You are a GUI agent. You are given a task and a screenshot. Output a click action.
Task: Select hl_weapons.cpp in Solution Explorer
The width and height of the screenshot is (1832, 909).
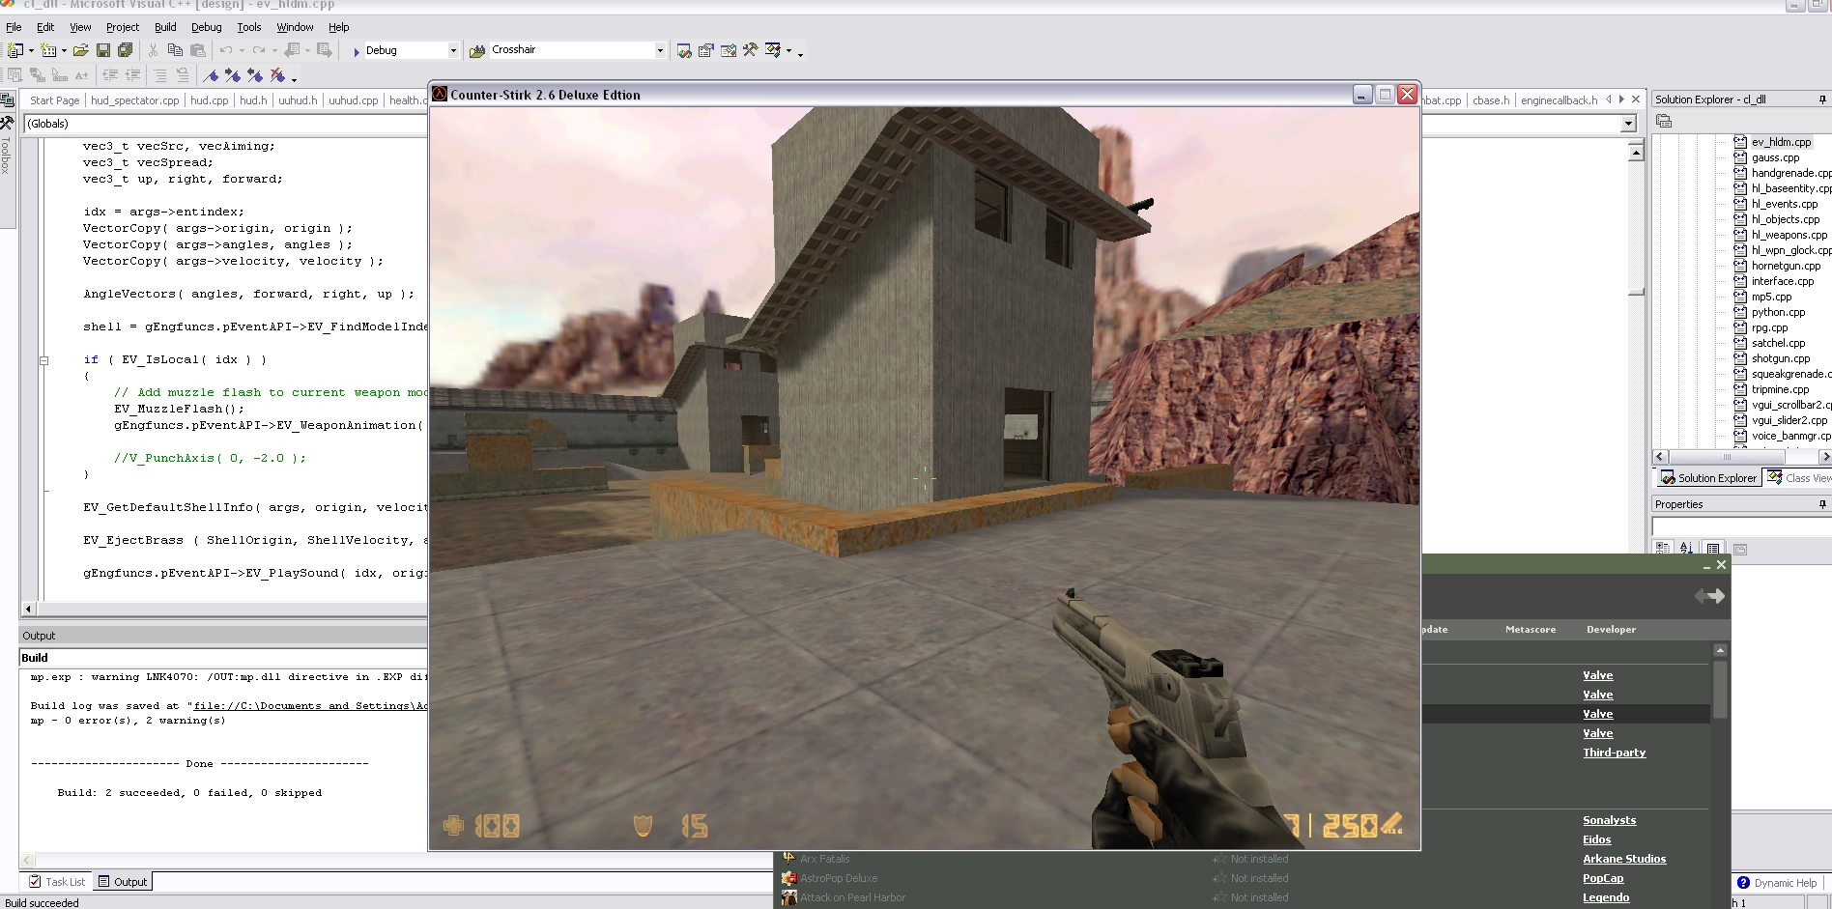point(1789,235)
